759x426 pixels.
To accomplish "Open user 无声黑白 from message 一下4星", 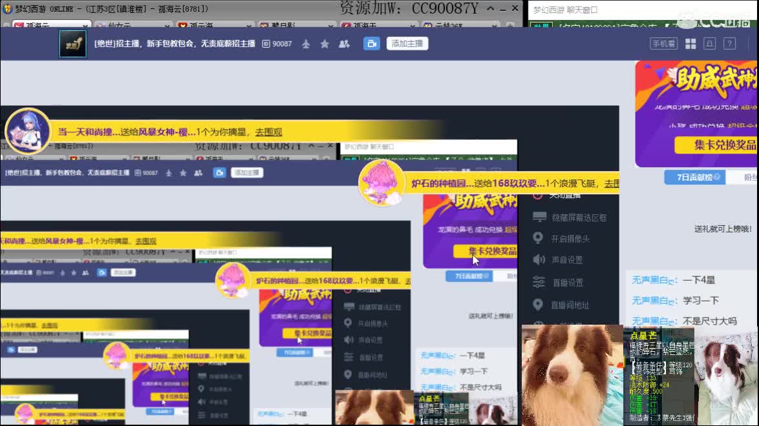I will tap(654, 280).
